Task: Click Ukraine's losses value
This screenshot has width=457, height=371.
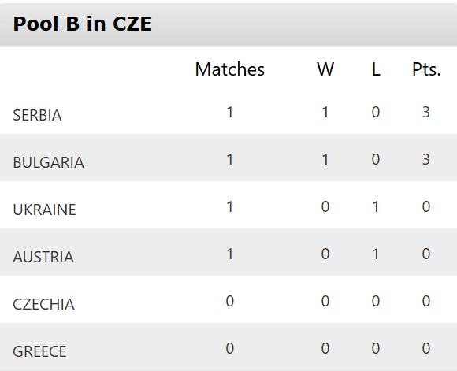Action: pyautogui.click(x=376, y=206)
